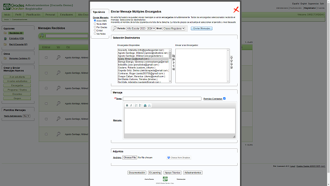Click the Documentación button
Screen dimensions: 330x186
(137, 173)
